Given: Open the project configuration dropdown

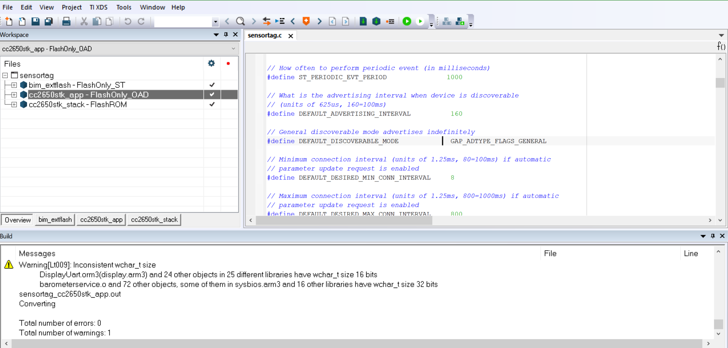Looking at the screenshot, I should pos(119,49).
